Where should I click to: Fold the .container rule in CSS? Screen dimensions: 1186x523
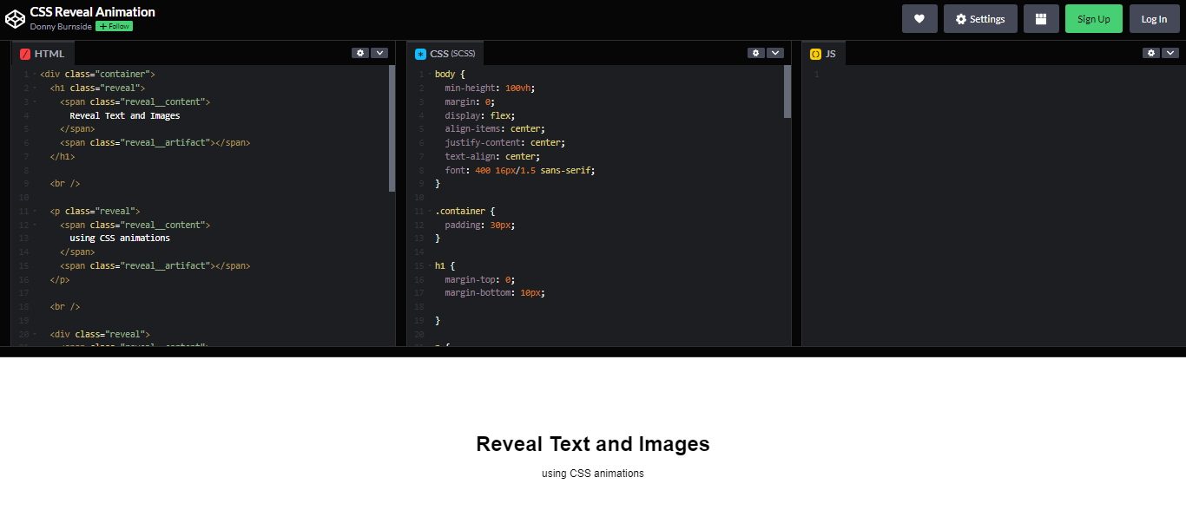pos(429,212)
